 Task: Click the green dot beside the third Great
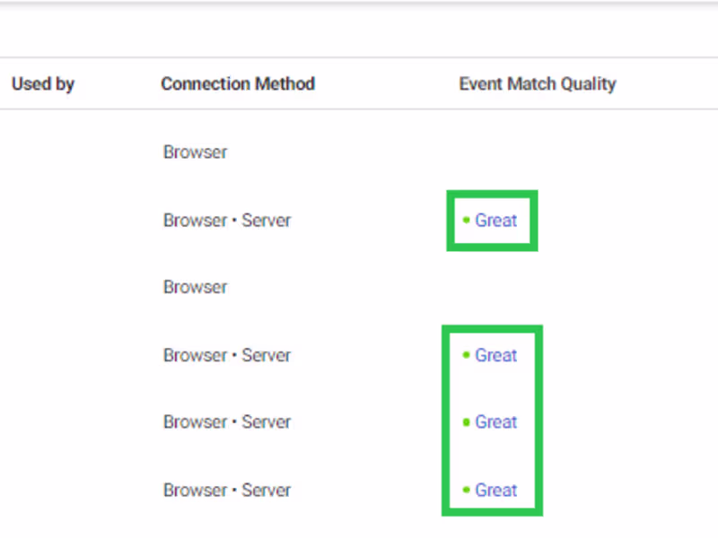point(466,422)
